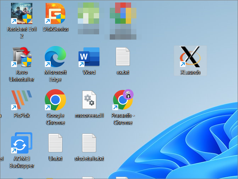Select the mscorees.dll file icon
The height and width of the screenshot is (179, 238).
(x=89, y=100)
